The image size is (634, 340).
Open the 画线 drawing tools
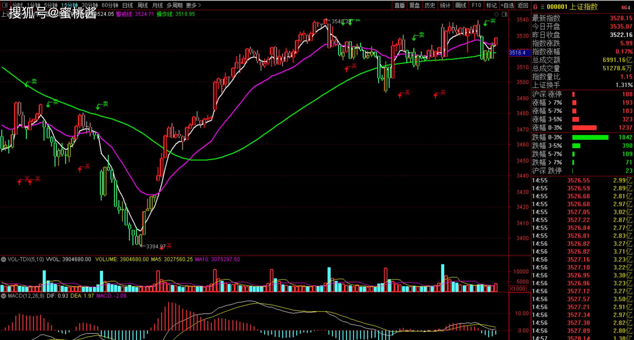(x=461, y=5)
